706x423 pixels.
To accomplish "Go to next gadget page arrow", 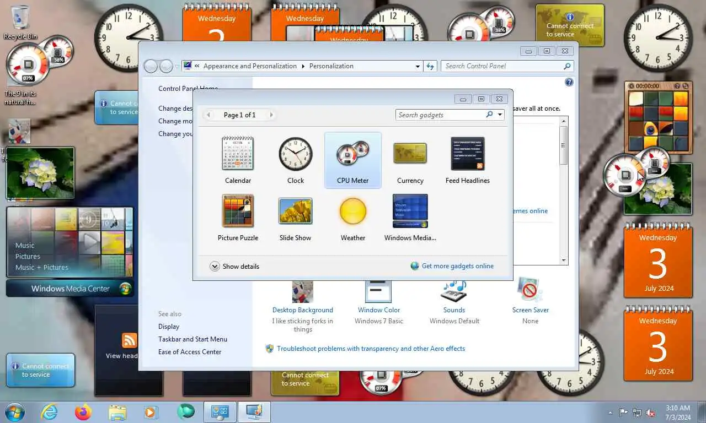I will click(271, 115).
